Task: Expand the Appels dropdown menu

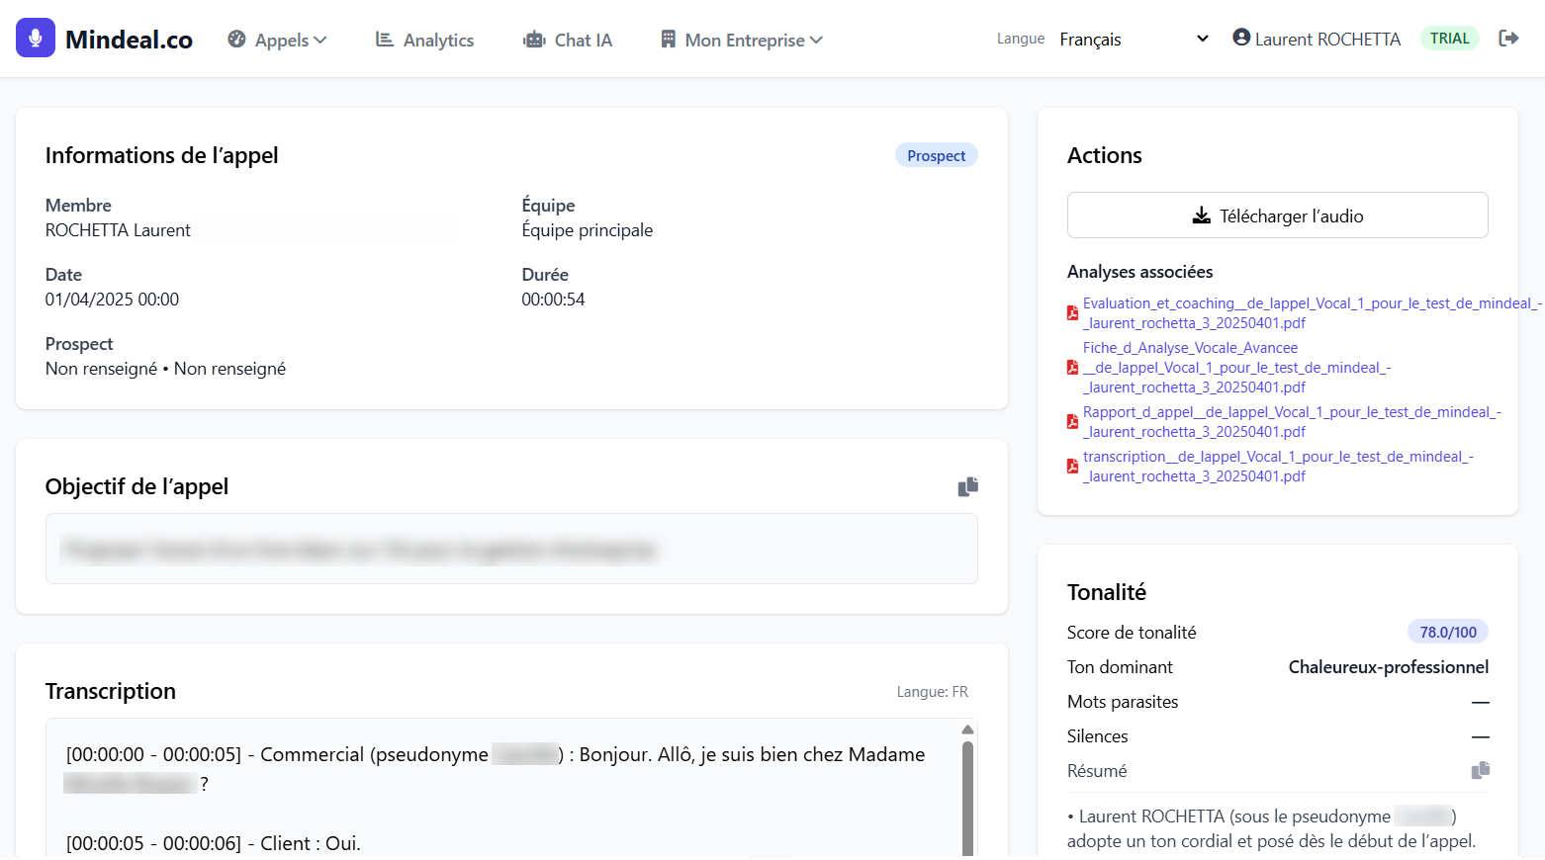Action: [x=278, y=40]
